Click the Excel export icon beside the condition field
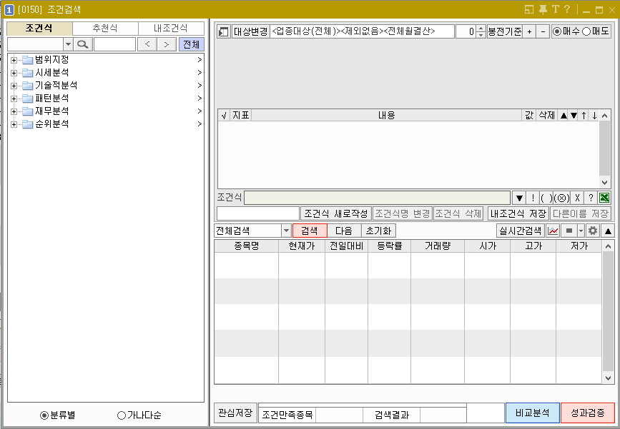 coord(604,198)
